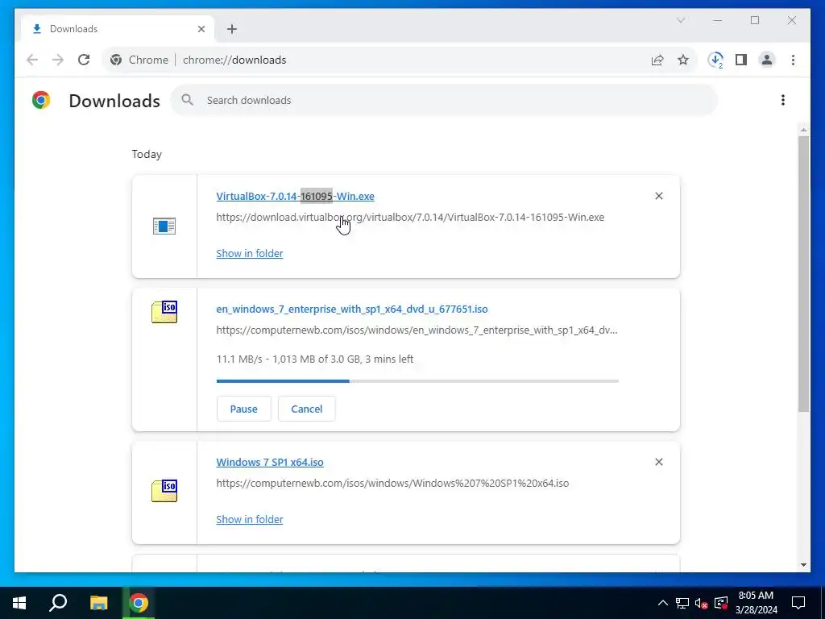This screenshot has width=825, height=619.
Task: Show VirtualBox installer in folder
Action: tap(250, 253)
